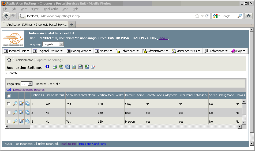Select the checkbox for Option ID 3
Screen dimensions: 255x151
pos(9,122)
